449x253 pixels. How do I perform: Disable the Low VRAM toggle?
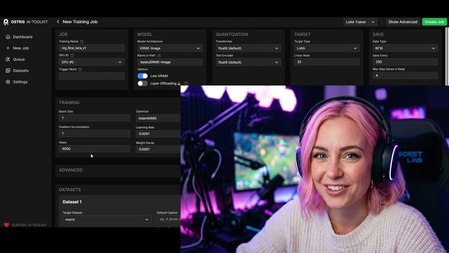click(x=142, y=76)
